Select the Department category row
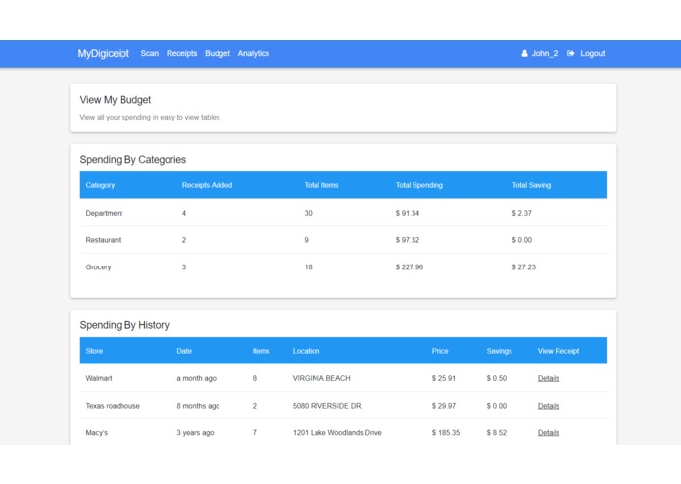This screenshot has width=681, height=484. pos(343,213)
